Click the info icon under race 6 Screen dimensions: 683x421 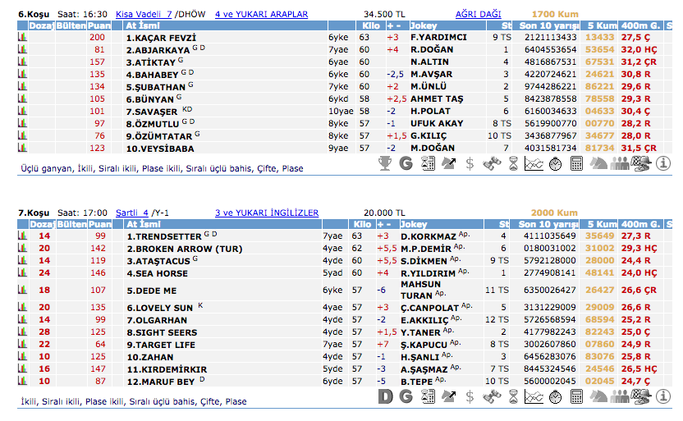pos(664,162)
